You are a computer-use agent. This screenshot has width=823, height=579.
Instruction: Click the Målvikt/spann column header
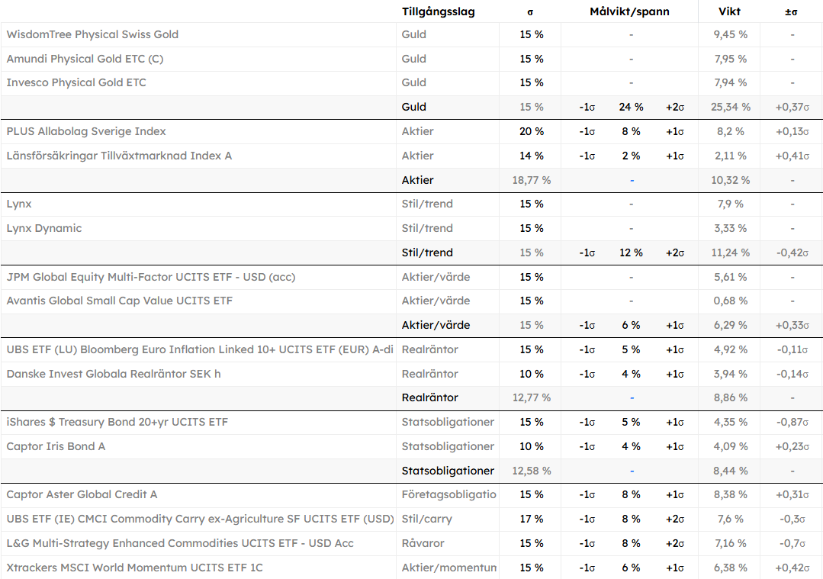pos(629,11)
